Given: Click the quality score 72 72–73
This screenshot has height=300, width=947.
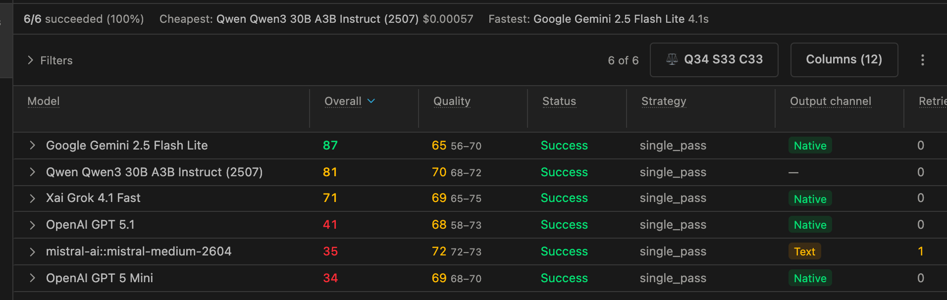Looking at the screenshot, I should click(x=457, y=251).
